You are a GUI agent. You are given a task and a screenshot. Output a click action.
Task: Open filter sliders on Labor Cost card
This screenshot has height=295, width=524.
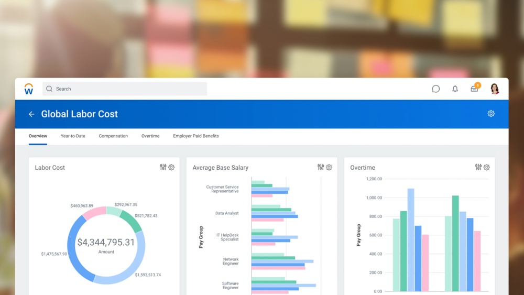pyautogui.click(x=163, y=167)
